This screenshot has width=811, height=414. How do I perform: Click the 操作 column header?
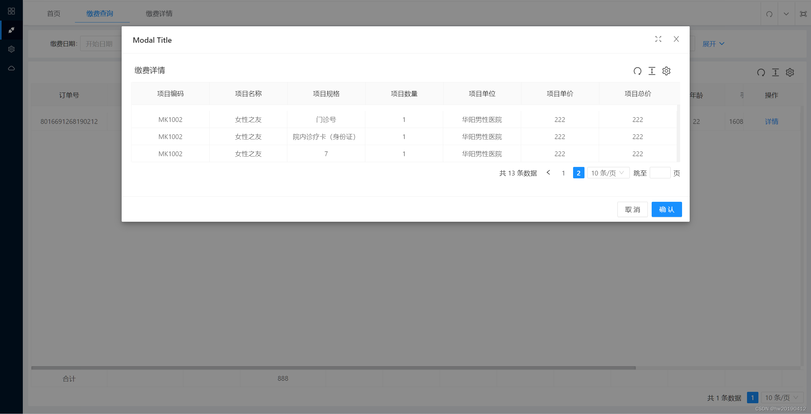[771, 95]
